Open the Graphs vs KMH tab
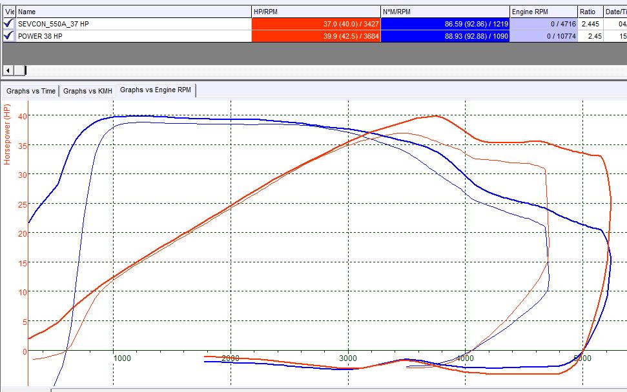 [88, 91]
